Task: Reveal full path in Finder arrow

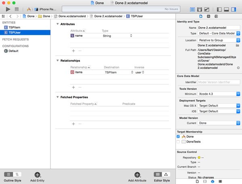Action: [238, 68]
